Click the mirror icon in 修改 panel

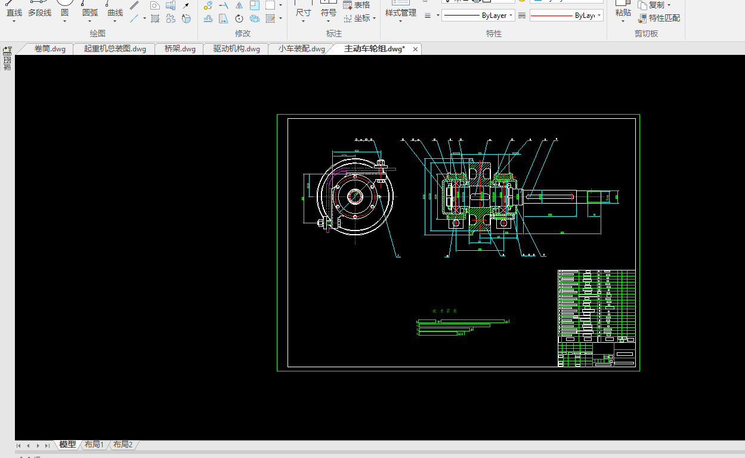coord(239,5)
